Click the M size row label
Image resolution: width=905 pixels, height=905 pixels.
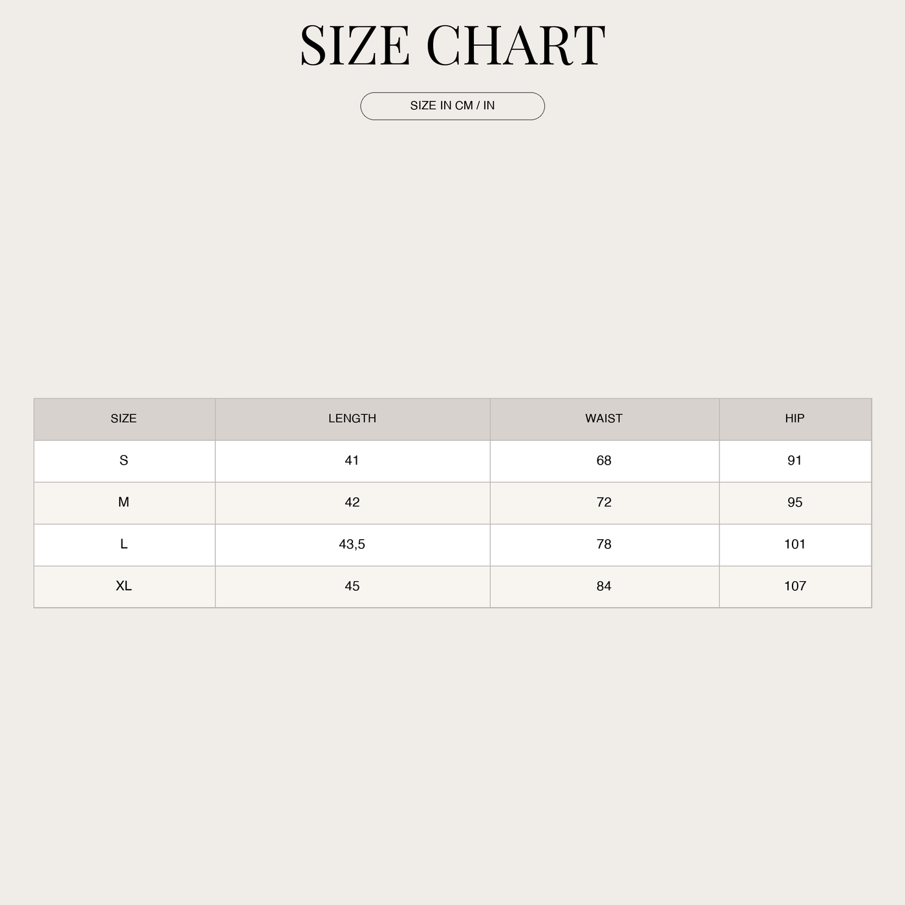click(x=123, y=502)
